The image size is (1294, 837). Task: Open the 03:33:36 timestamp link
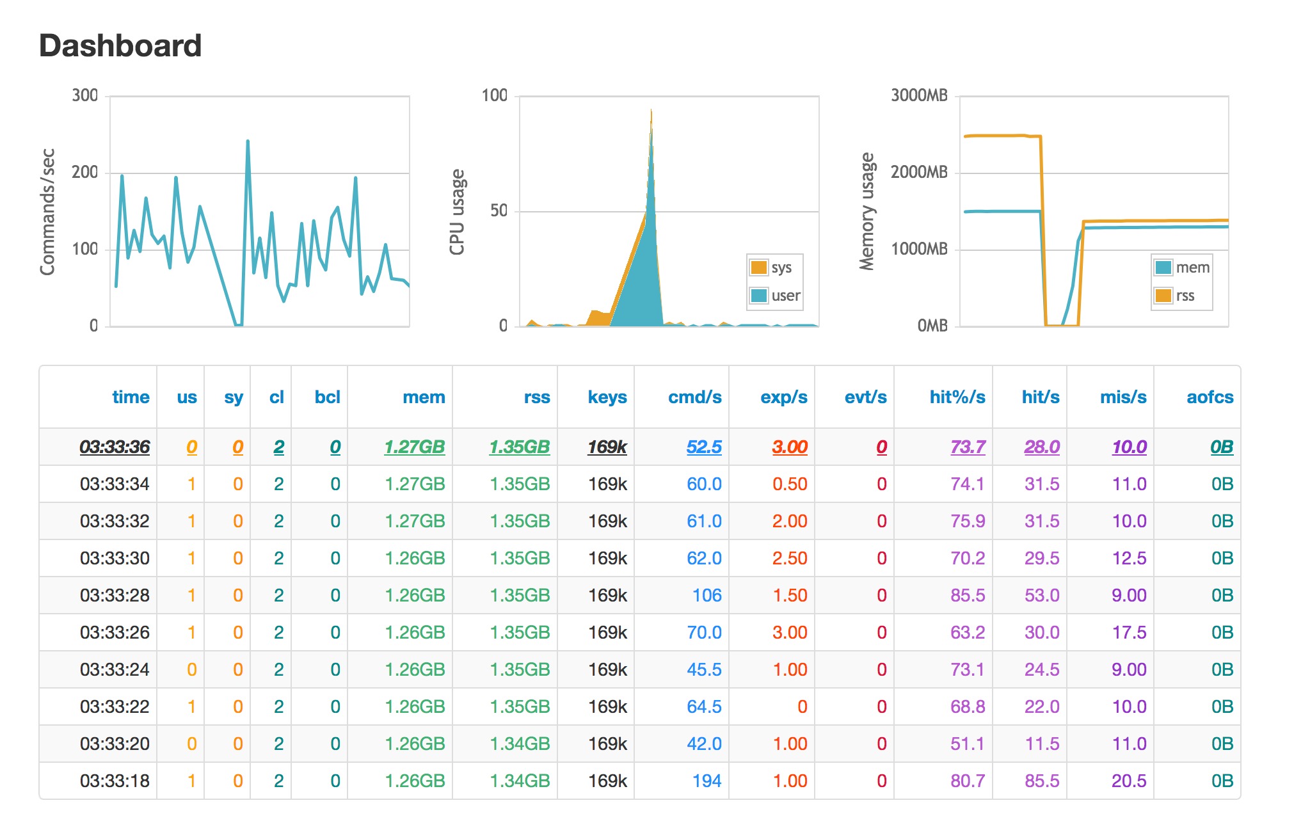tap(115, 447)
